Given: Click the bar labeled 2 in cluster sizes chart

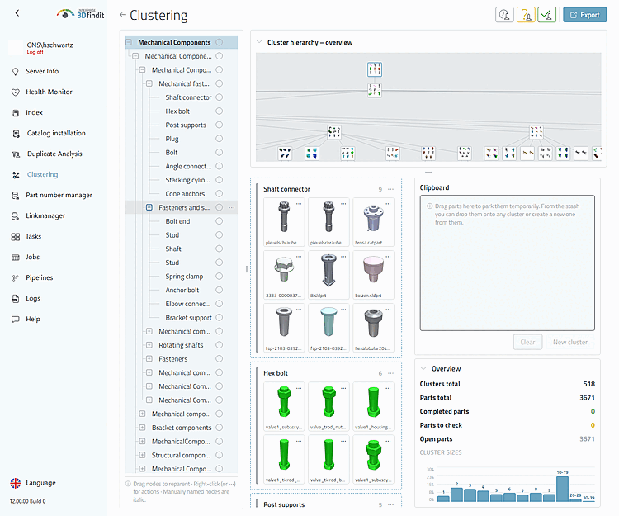Looking at the screenshot, I should click(456, 495).
